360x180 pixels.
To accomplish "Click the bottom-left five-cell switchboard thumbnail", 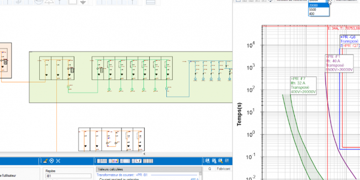I will pos(111,140).
